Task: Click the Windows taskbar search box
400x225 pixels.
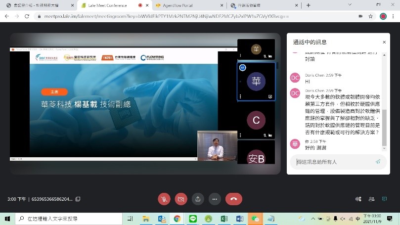Action: click(69, 219)
